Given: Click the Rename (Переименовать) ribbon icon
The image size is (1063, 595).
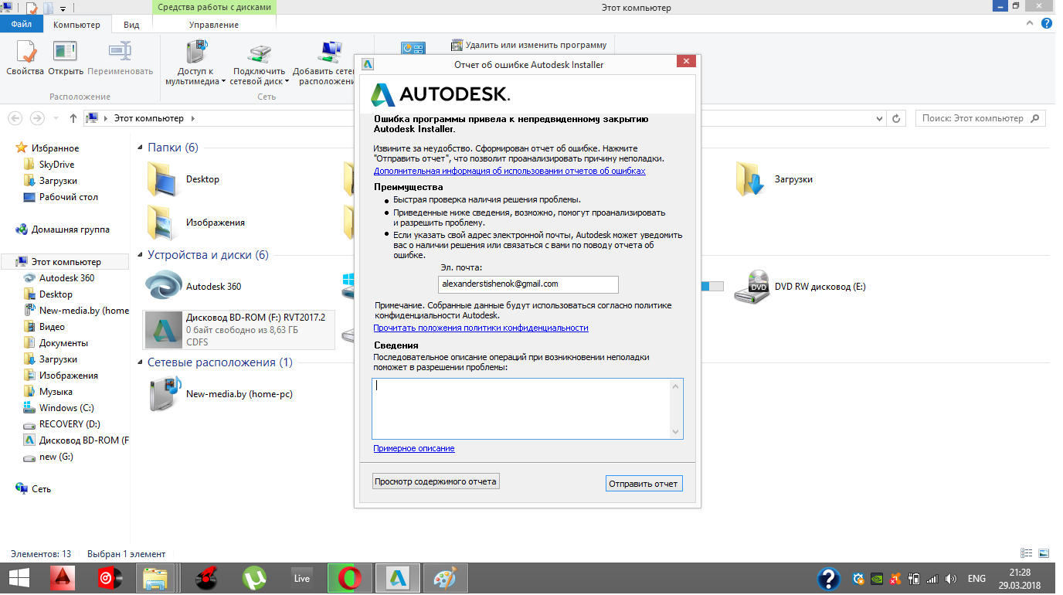Looking at the screenshot, I should click(x=120, y=58).
